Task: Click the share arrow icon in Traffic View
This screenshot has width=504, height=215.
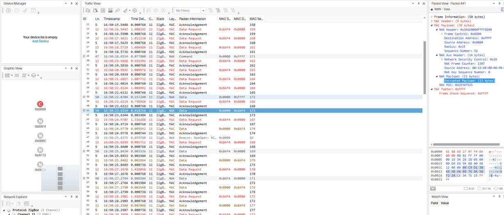Action: tap(118, 10)
